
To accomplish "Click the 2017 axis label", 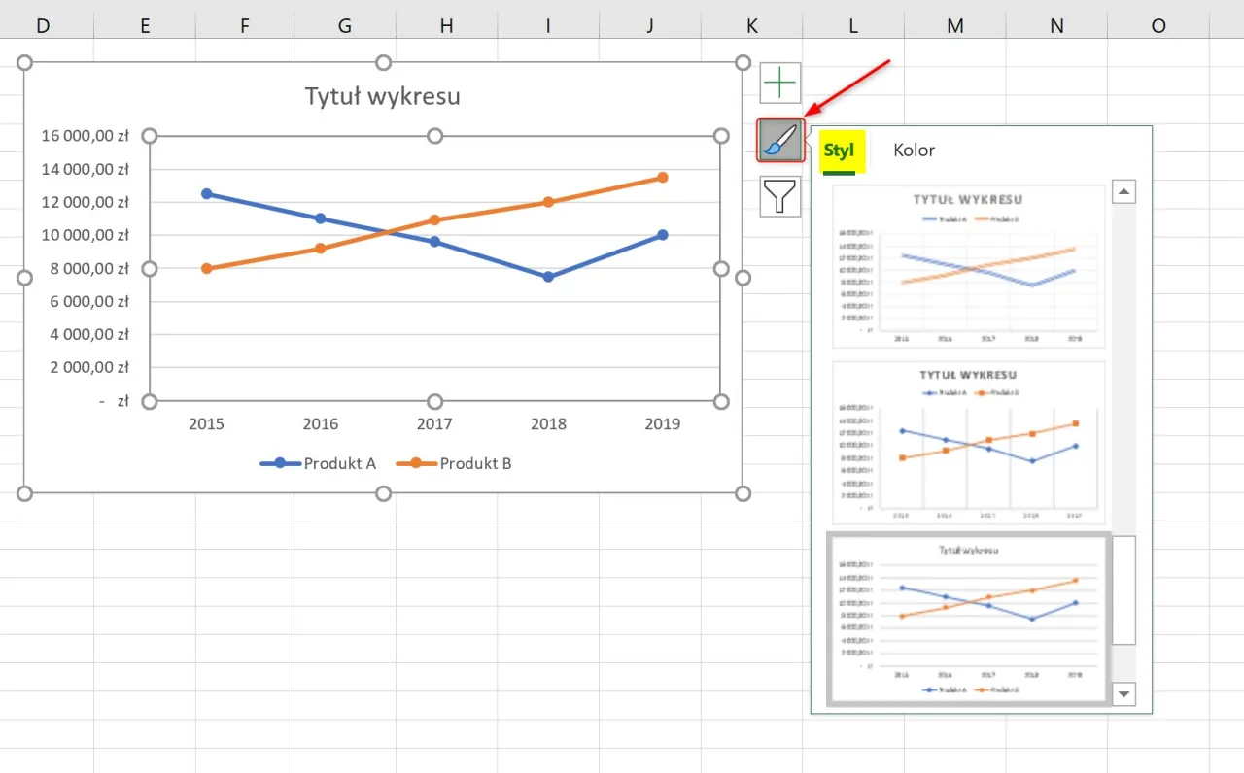I will 434,424.
